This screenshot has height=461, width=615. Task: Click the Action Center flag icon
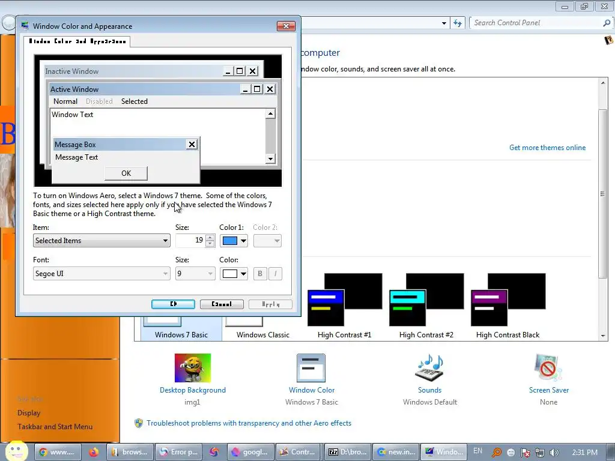(525, 453)
